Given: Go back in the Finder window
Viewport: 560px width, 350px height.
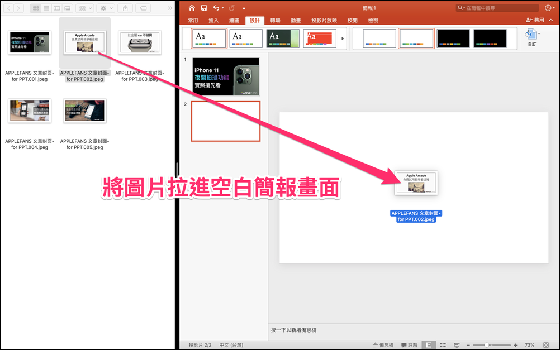Looking at the screenshot, I should 9,8.
